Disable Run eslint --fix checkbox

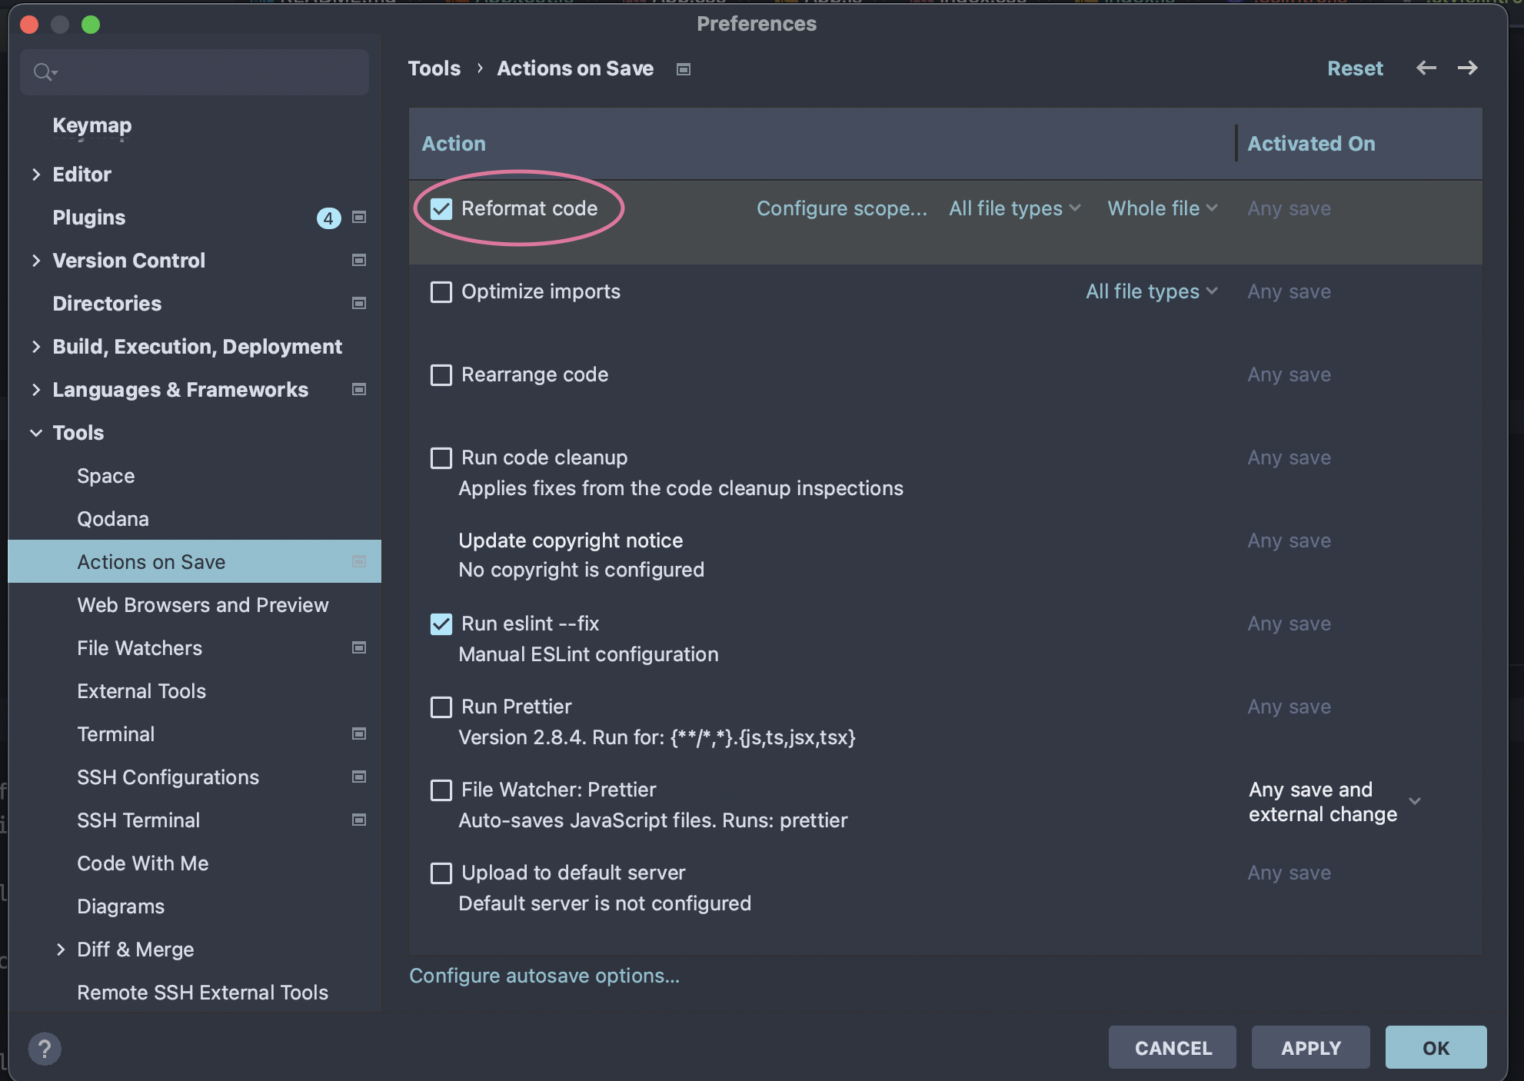(x=441, y=624)
